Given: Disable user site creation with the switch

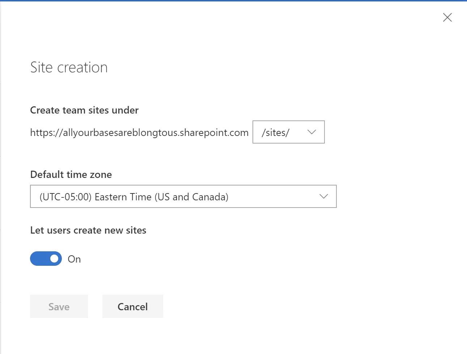Looking at the screenshot, I should (46, 259).
